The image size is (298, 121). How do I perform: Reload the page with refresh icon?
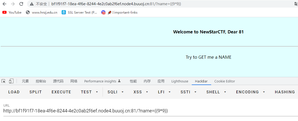point(21,4)
